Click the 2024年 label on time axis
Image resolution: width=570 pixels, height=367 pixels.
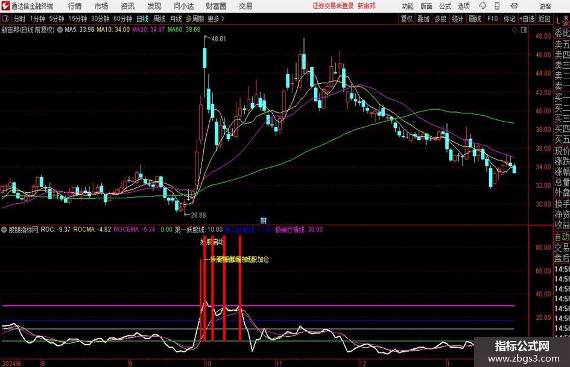coord(11,363)
